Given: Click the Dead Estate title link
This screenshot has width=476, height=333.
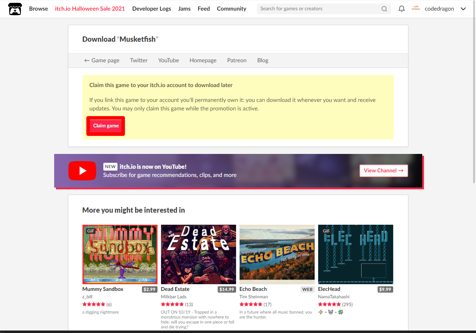Looking at the screenshot, I should click(175, 289).
